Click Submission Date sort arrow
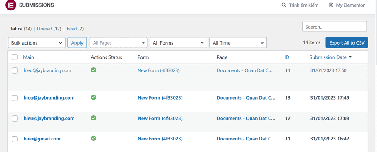This screenshot has height=152, width=377. [350, 57]
